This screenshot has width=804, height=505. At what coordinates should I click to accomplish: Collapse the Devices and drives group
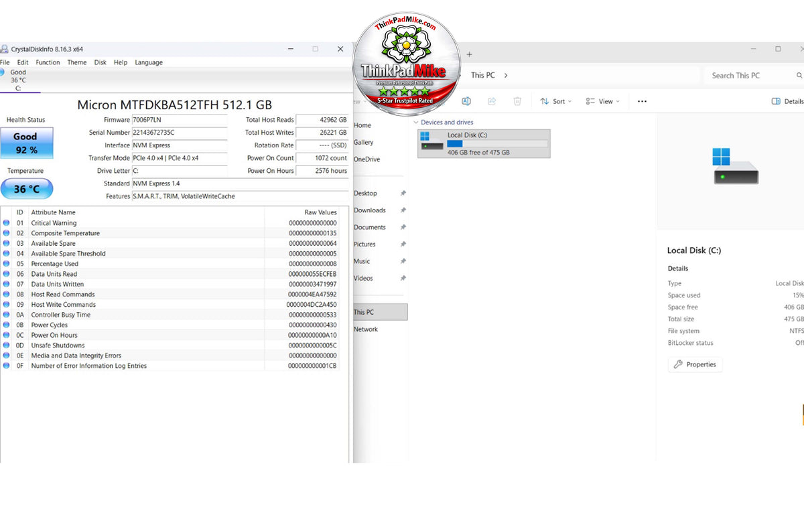pos(416,123)
